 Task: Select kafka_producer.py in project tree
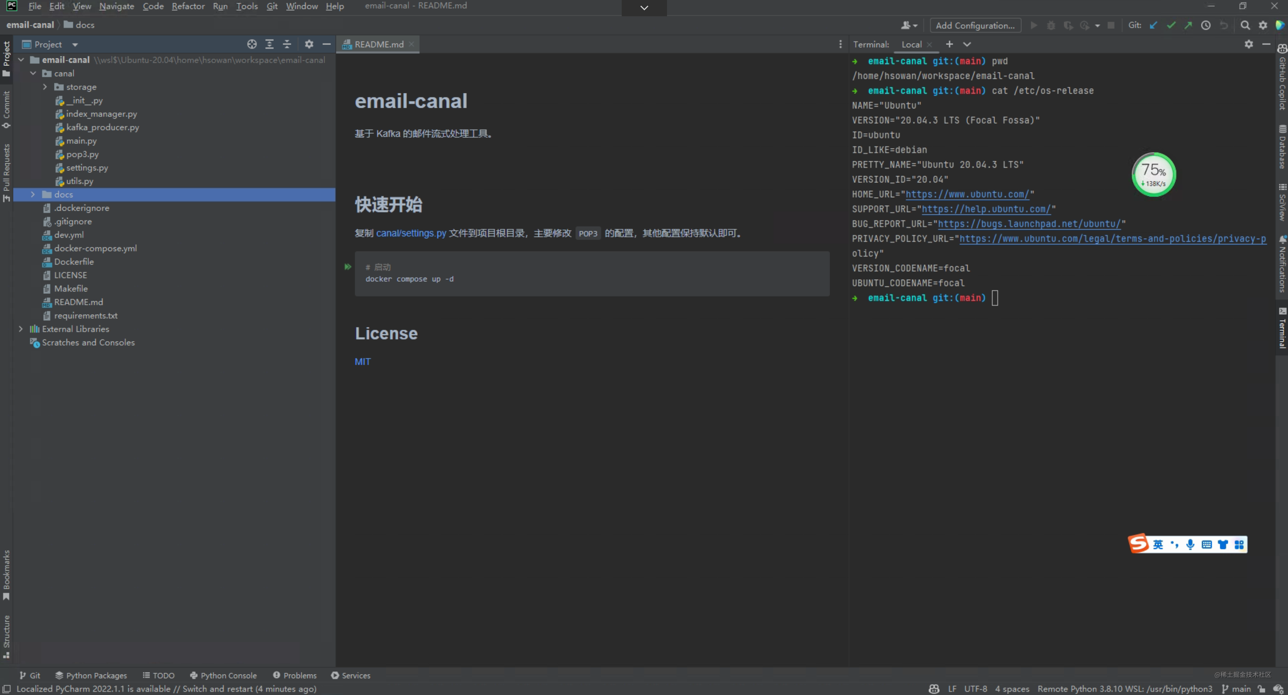[x=103, y=127]
